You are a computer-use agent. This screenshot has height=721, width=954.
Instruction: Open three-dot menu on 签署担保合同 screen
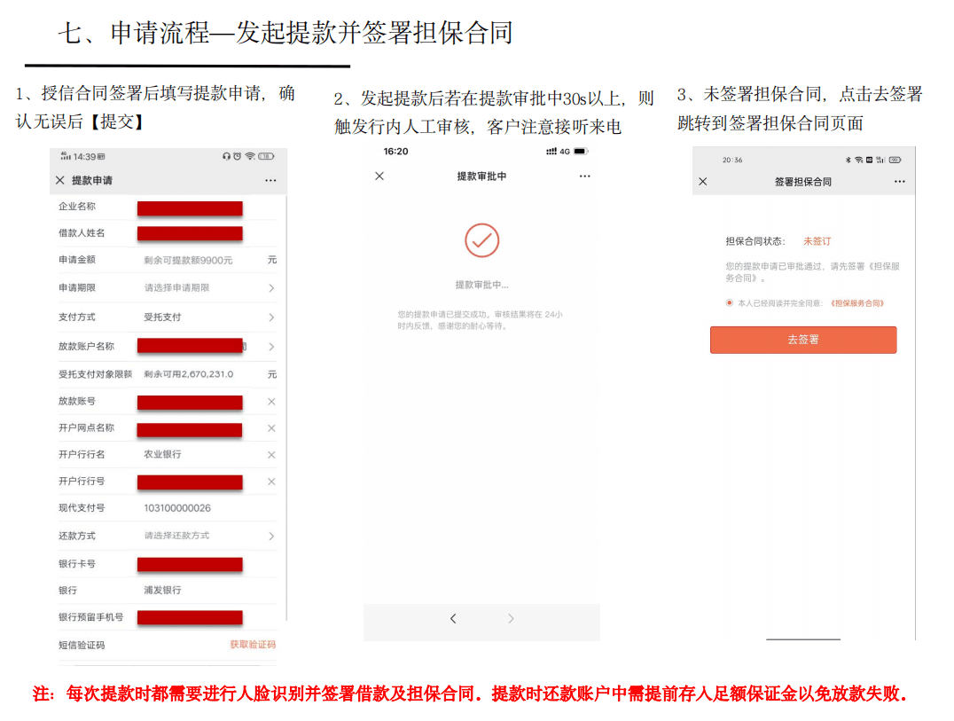[x=900, y=181]
